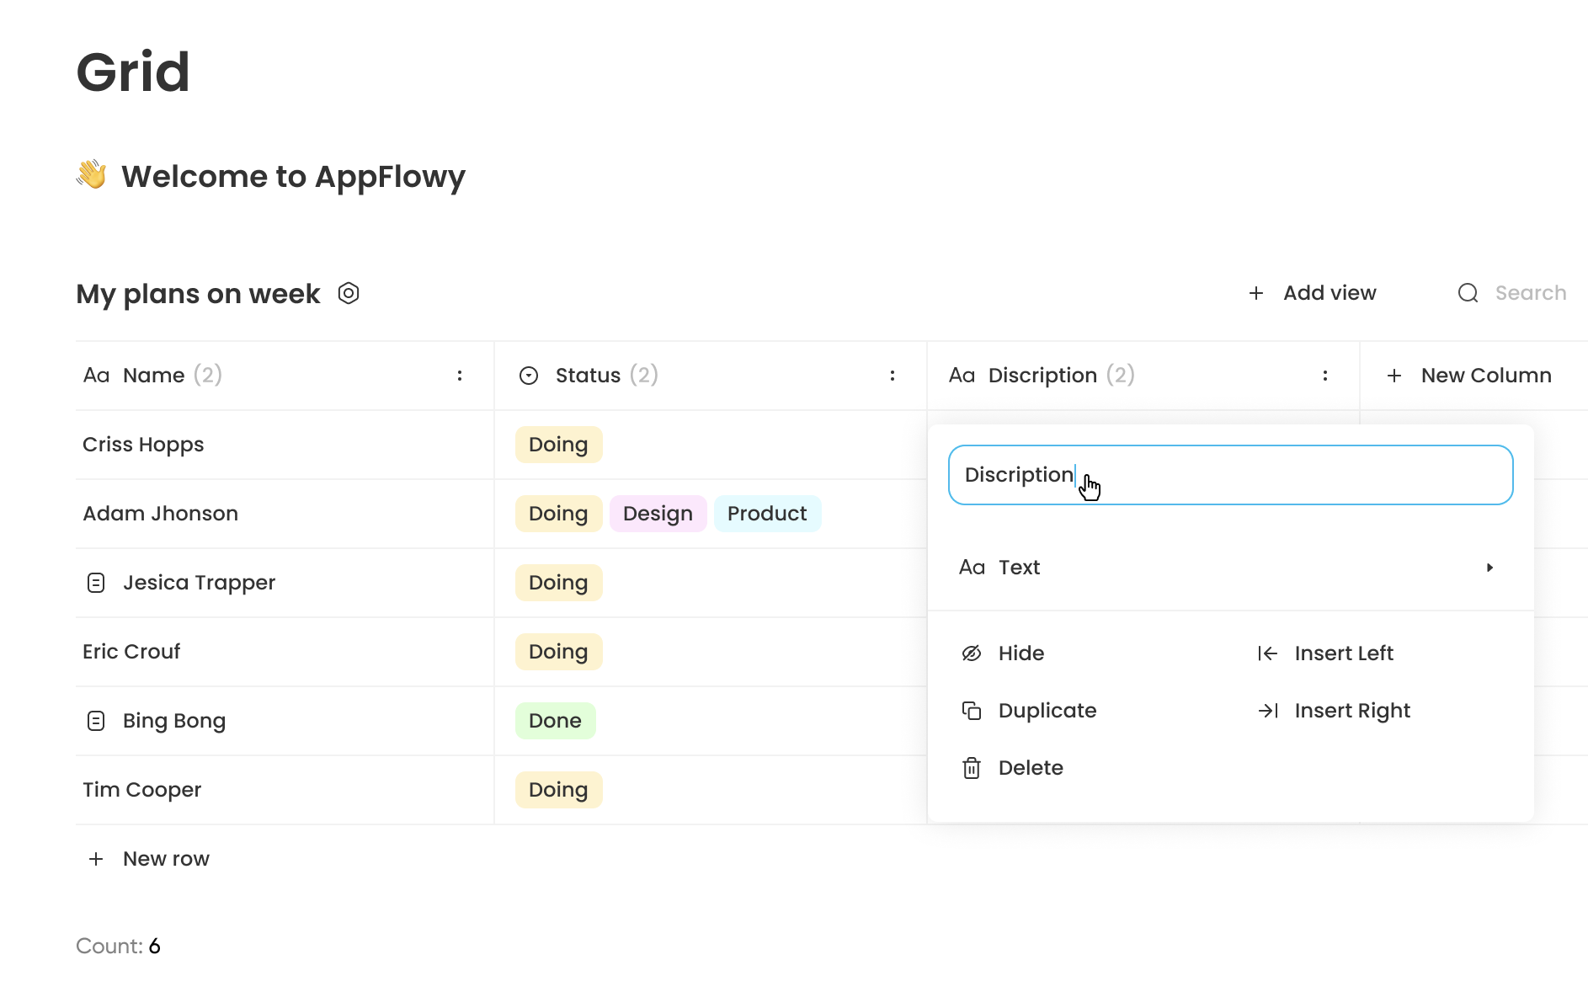This screenshot has width=1588, height=992.
Task: Click the single-select icon beside Status header
Action: [x=529, y=375]
